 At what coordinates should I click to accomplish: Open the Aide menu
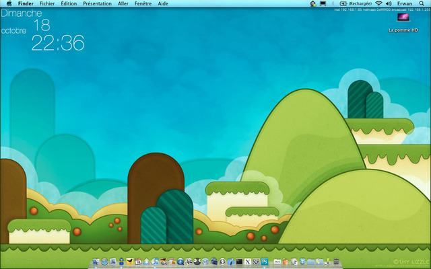point(163,3)
